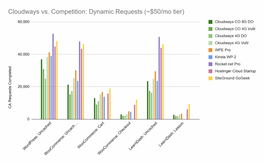The image size is (264, 163).
Task: Click the LearnDash: Lesson axis label
Action: (170, 134)
